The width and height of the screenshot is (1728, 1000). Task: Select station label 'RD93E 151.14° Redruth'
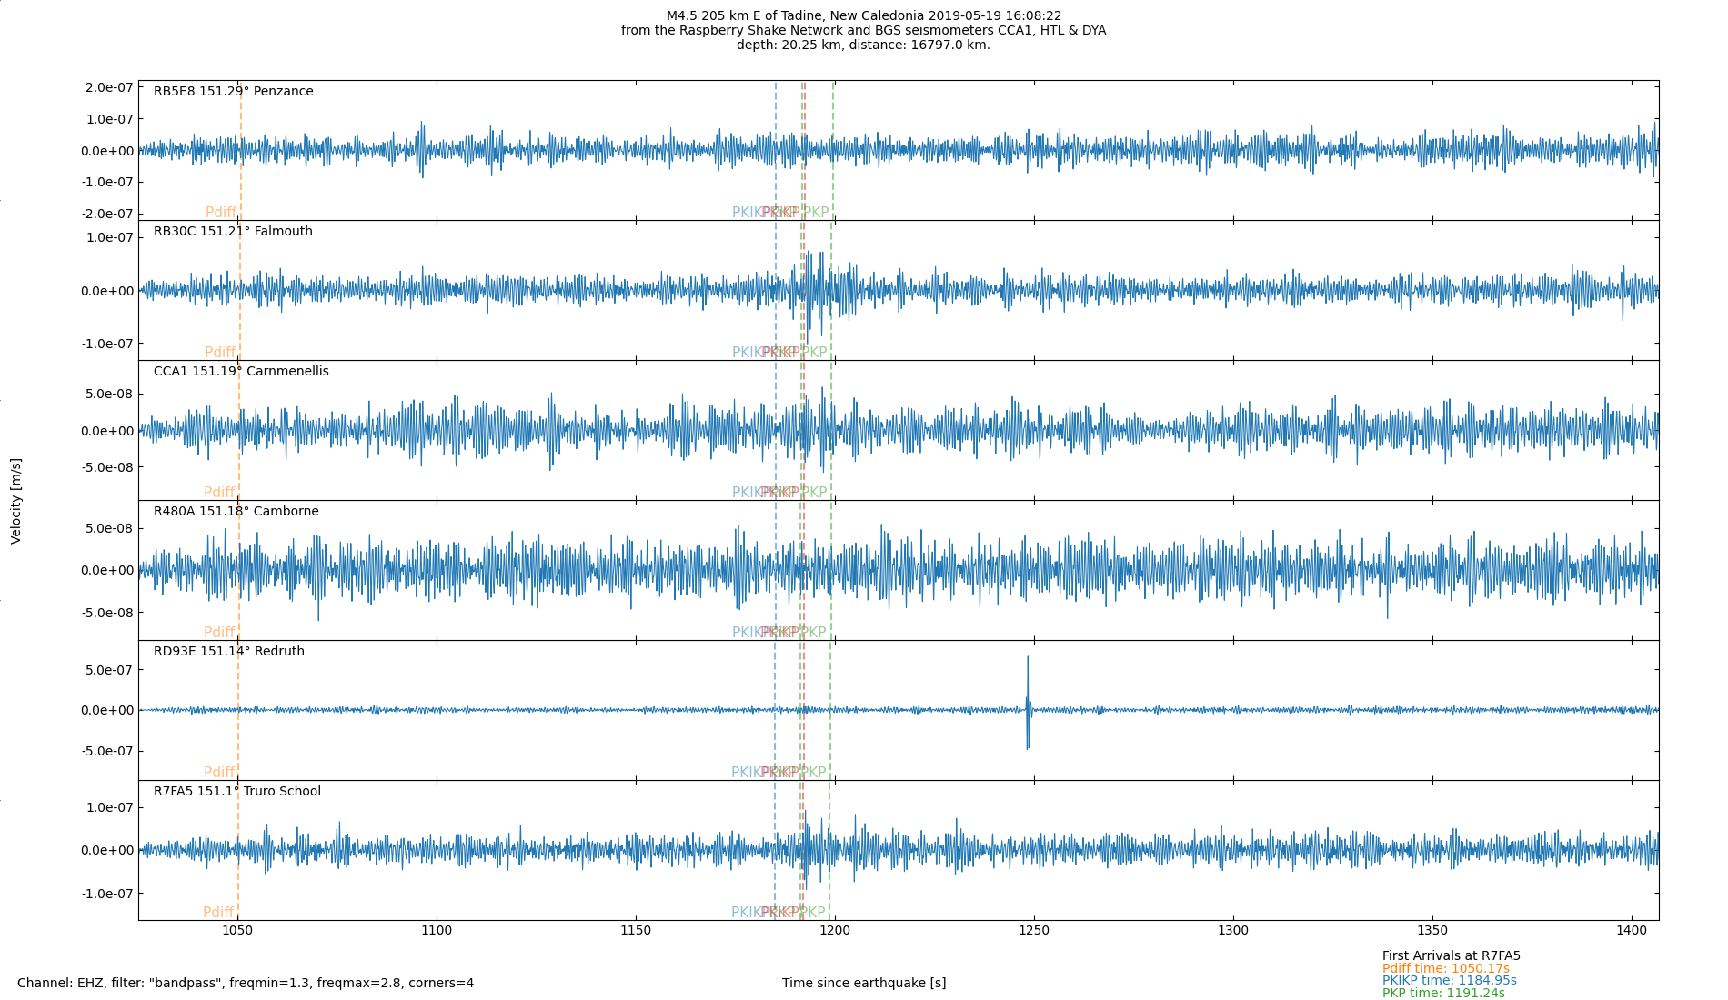click(229, 651)
